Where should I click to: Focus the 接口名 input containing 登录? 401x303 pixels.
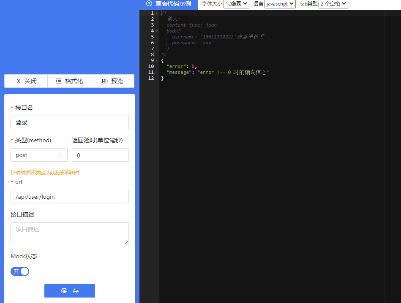coord(70,122)
